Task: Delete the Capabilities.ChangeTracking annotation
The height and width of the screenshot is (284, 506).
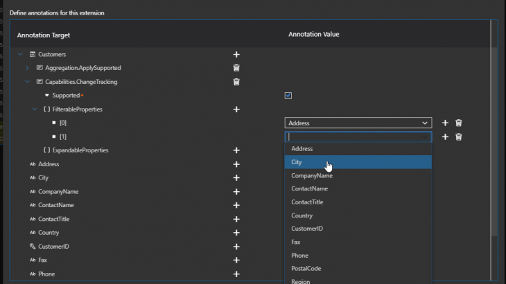Action: 236,82
